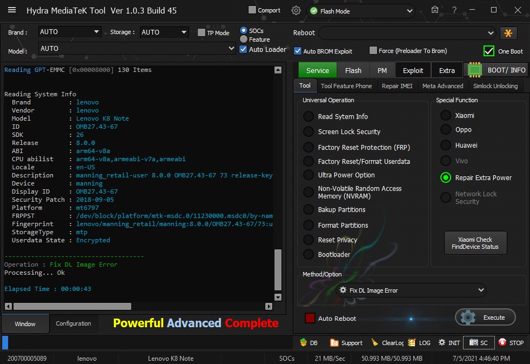Viewport: 530px width, 364px height.
Task: Expand the Reboot dropdown
Action: [407, 33]
